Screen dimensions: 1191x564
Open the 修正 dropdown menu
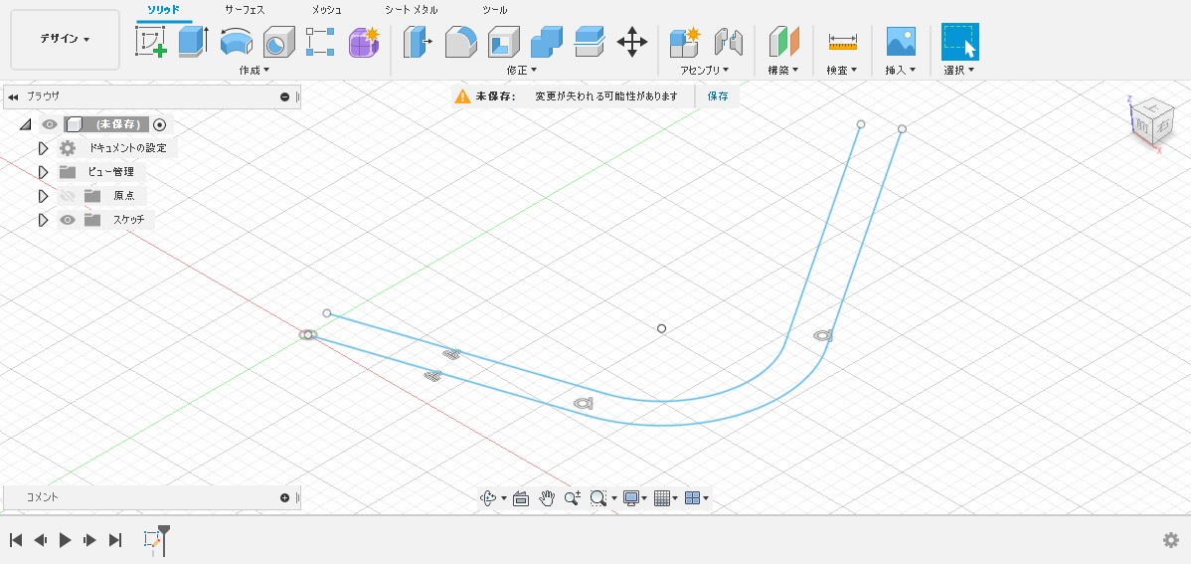(522, 70)
